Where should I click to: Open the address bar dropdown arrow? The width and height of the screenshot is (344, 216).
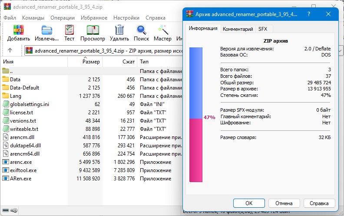341,51
